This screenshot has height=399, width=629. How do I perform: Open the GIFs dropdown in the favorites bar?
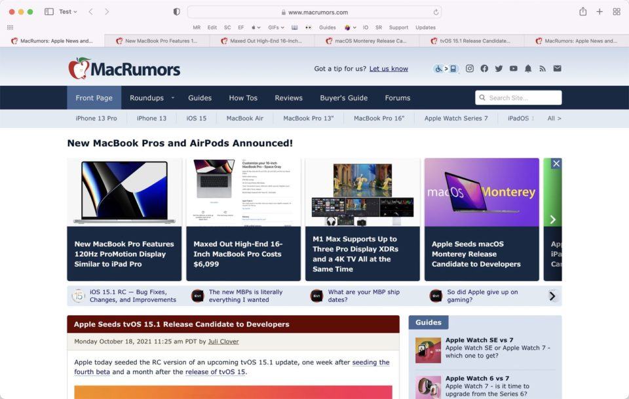pyautogui.click(x=275, y=28)
